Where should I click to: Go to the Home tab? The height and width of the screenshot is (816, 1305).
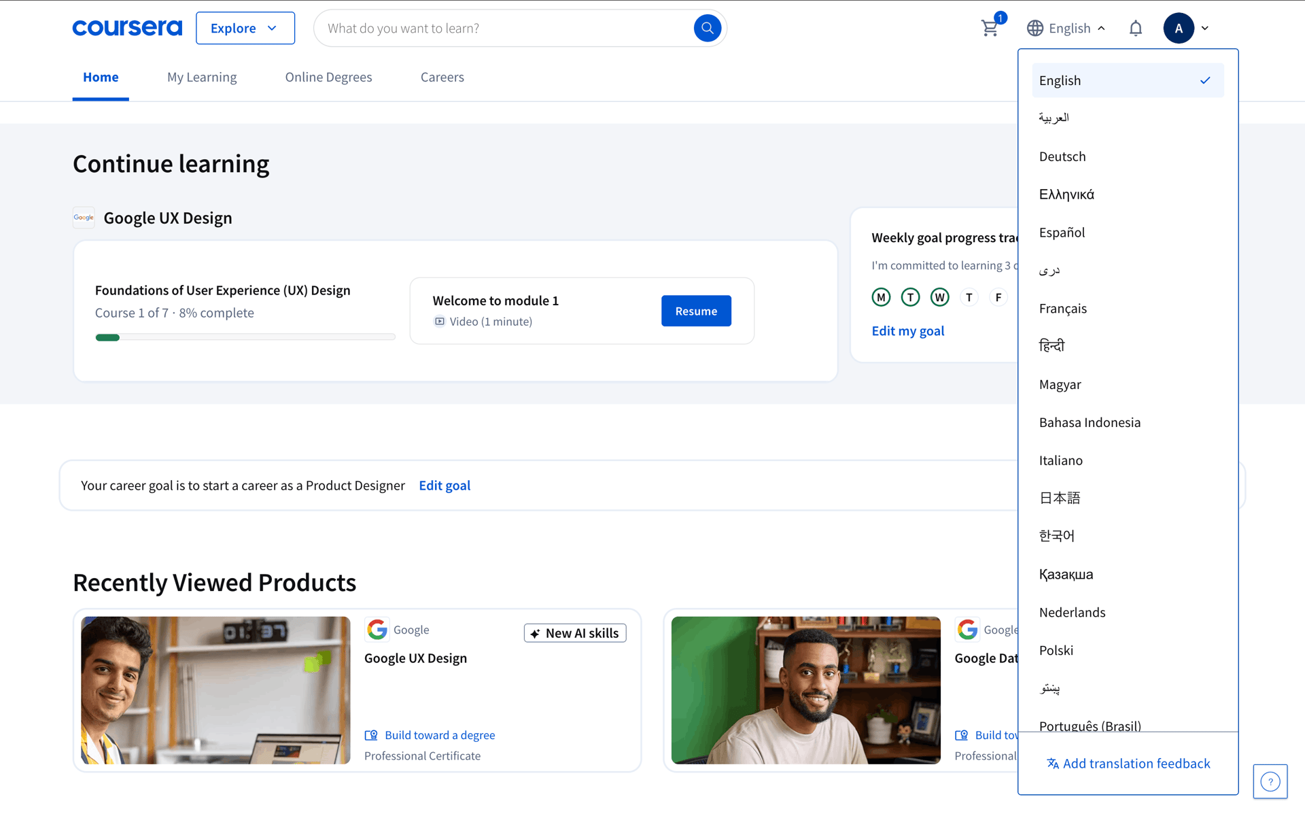tap(101, 77)
